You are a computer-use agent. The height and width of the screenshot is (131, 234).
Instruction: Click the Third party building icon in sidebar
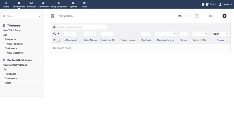tap(4, 26)
